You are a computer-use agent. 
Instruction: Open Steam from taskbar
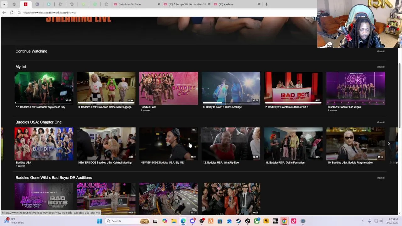238,221
